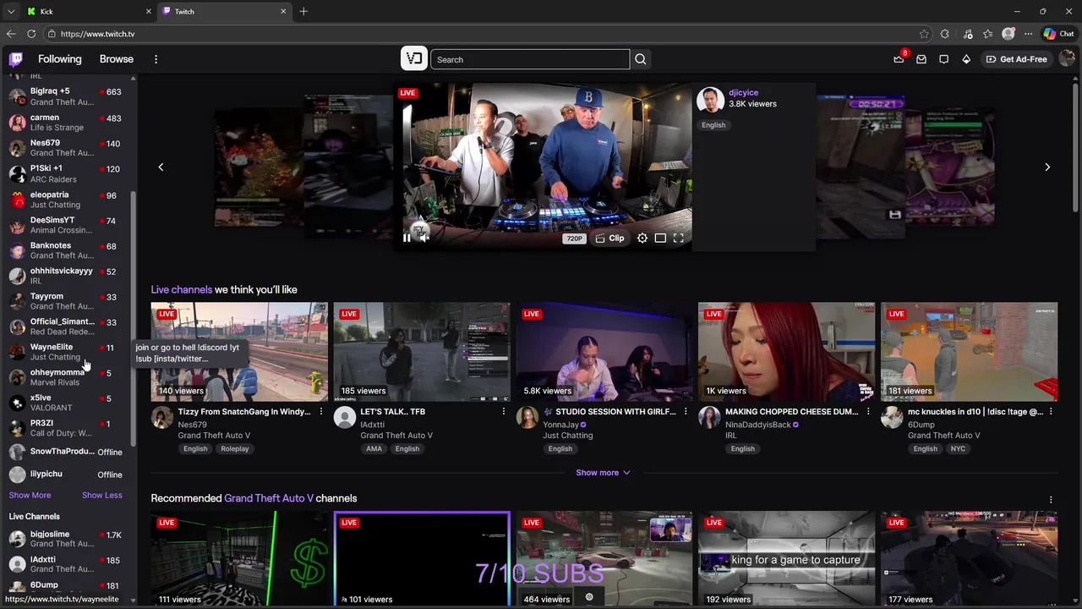Click the browser refresh icon
Image resolution: width=1082 pixels, height=609 pixels.
[x=31, y=34]
